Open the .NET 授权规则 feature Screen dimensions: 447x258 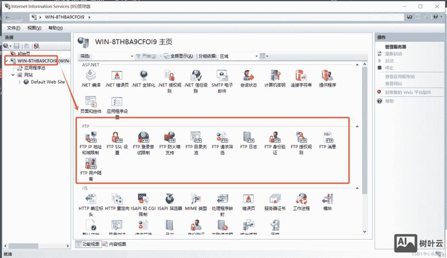(170, 81)
